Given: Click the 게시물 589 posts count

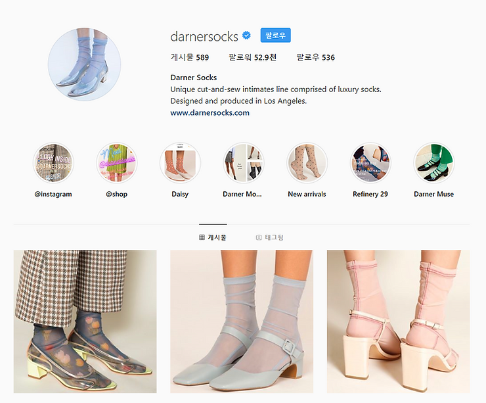Looking at the screenshot, I should (190, 57).
